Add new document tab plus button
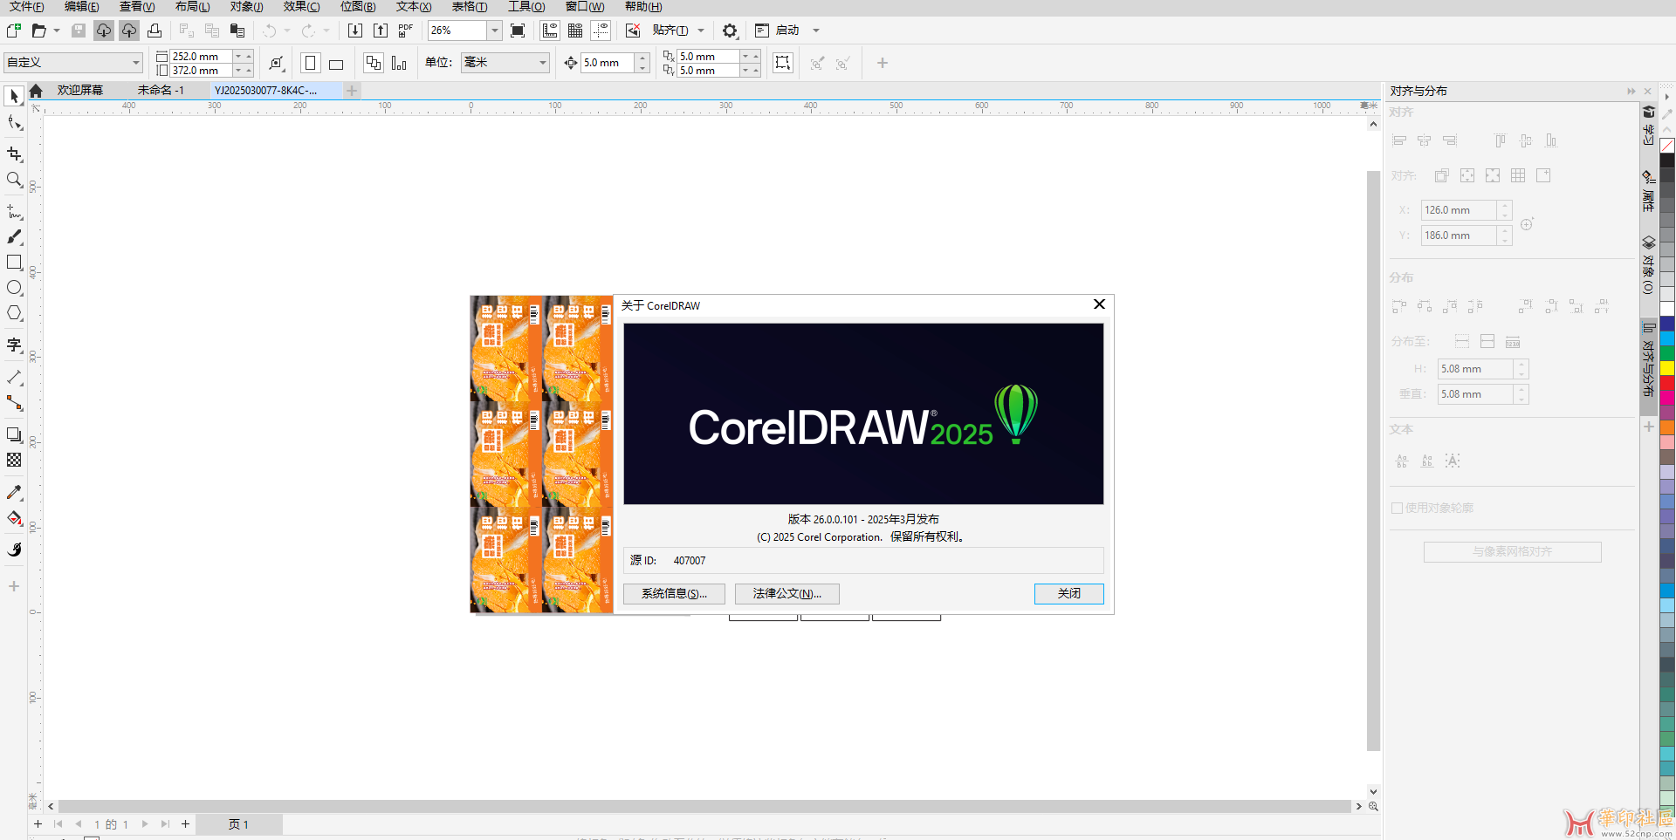 point(352,91)
